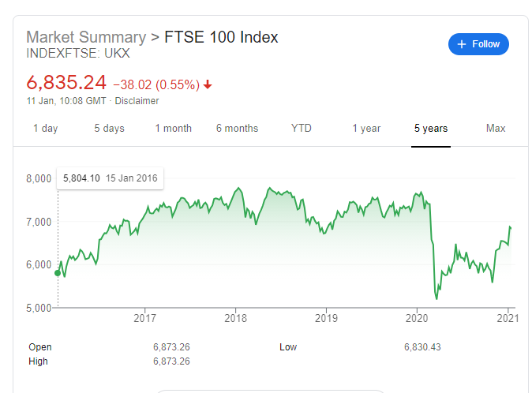Screen dimensions: 532x393
Task: Click the plus icon in Follow button
Action: pos(462,44)
